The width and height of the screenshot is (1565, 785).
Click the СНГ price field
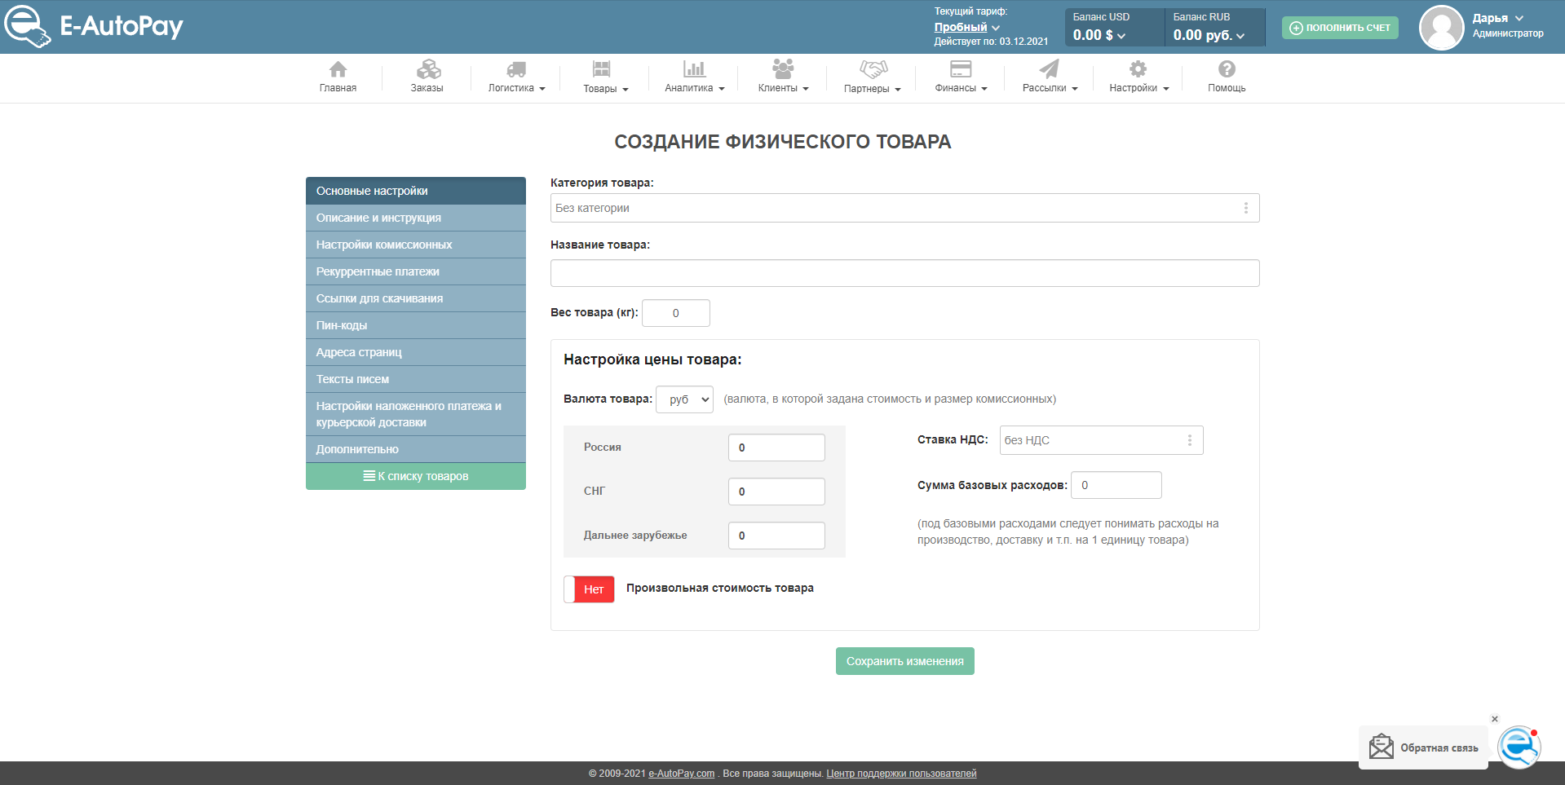776,492
